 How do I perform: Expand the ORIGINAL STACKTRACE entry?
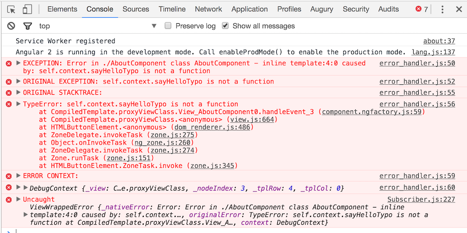click(x=18, y=93)
